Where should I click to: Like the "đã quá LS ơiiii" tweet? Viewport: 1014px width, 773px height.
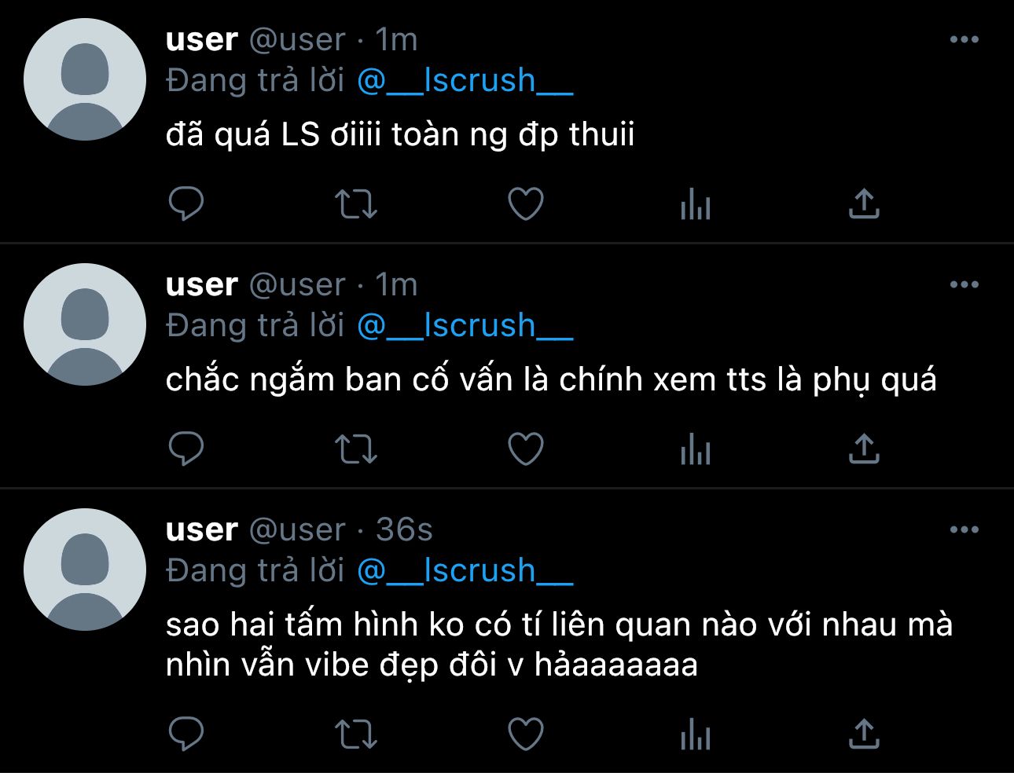526,204
